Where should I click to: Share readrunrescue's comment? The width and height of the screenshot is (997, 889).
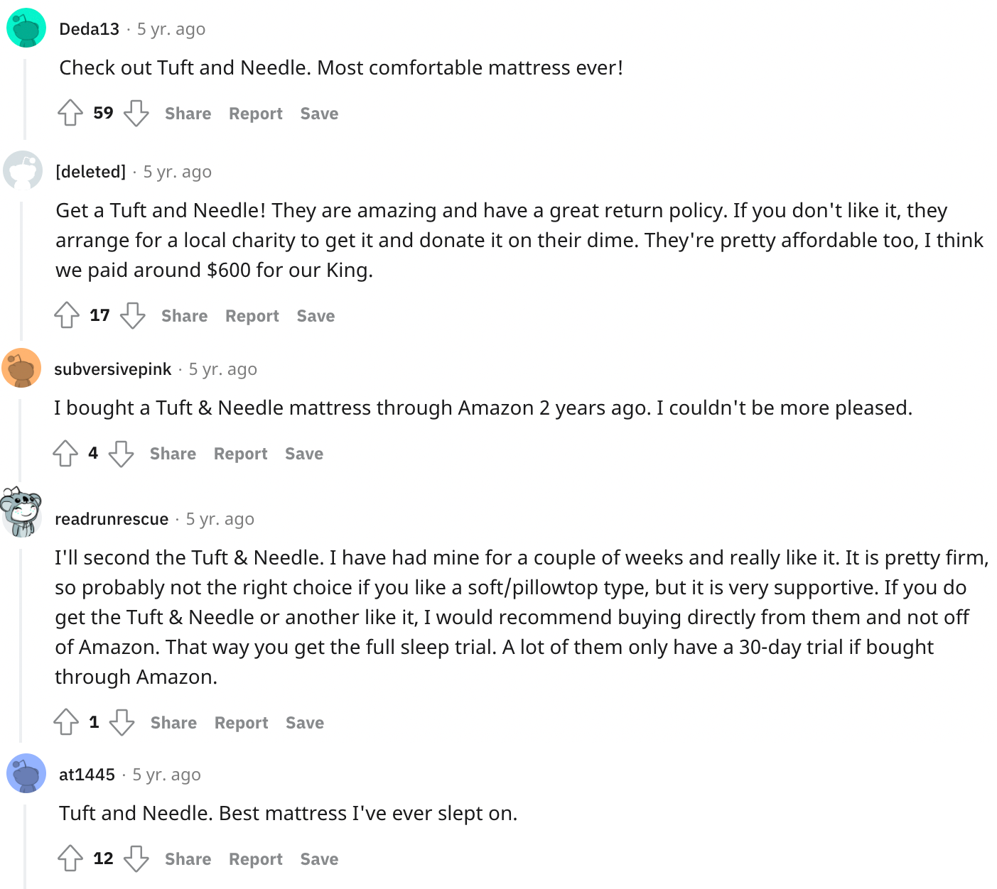(x=174, y=723)
